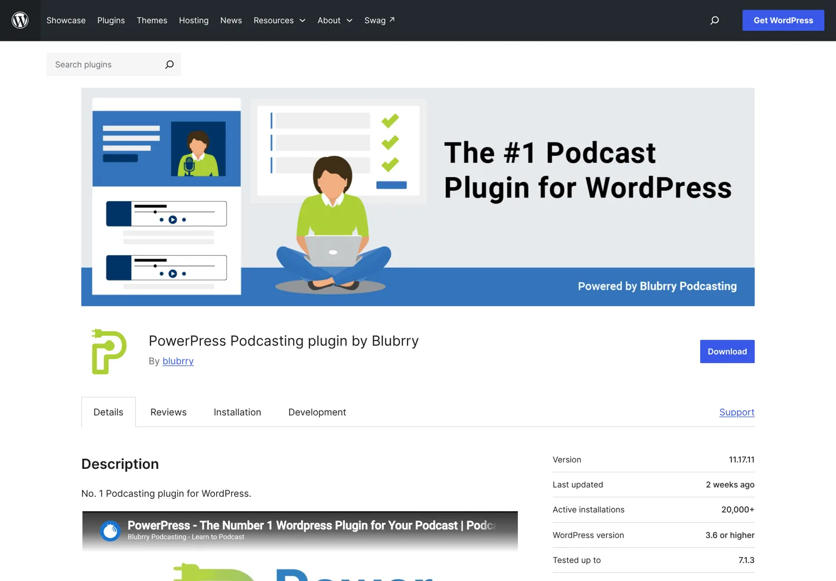
Task: Open the Swag external link
Action: pyautogui.click(x=380, y=20)
